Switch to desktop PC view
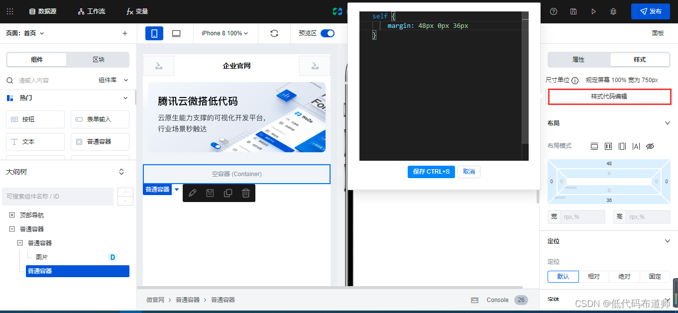 176,33
